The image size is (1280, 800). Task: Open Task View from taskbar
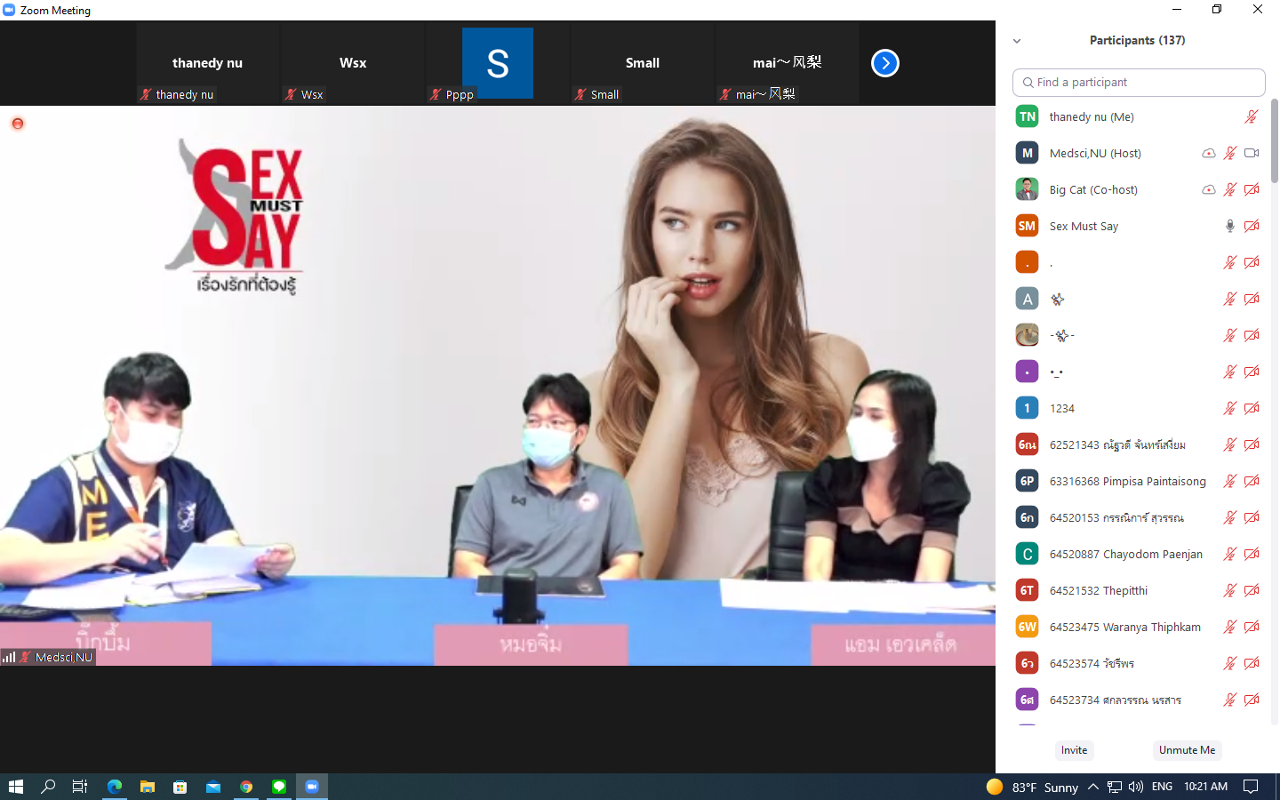tap(80, 787)
